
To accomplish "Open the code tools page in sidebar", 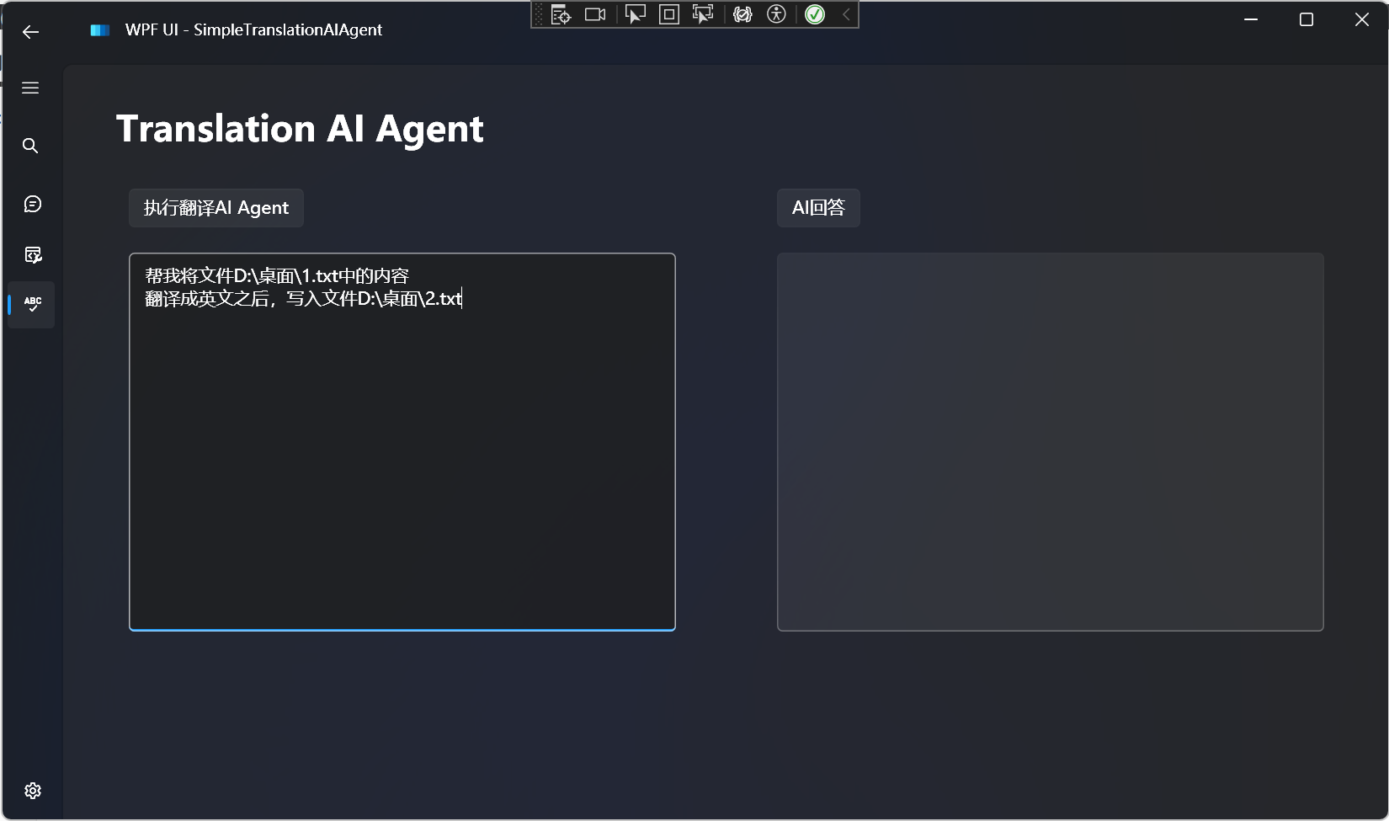I will click(x=32, y=255).
